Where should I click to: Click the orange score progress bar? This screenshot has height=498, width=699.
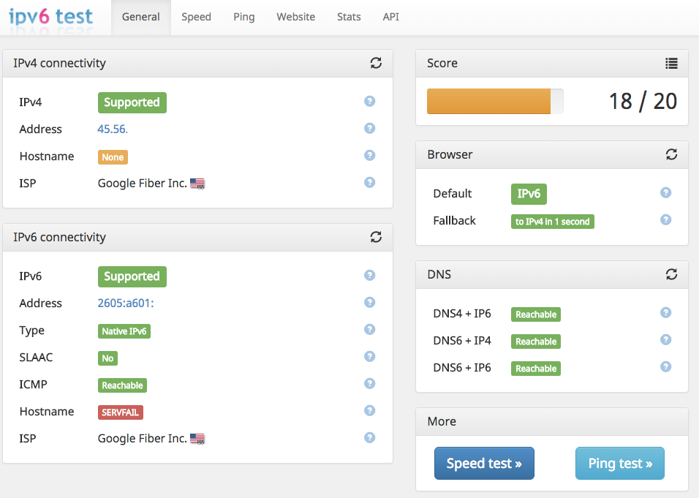[488, 102]
